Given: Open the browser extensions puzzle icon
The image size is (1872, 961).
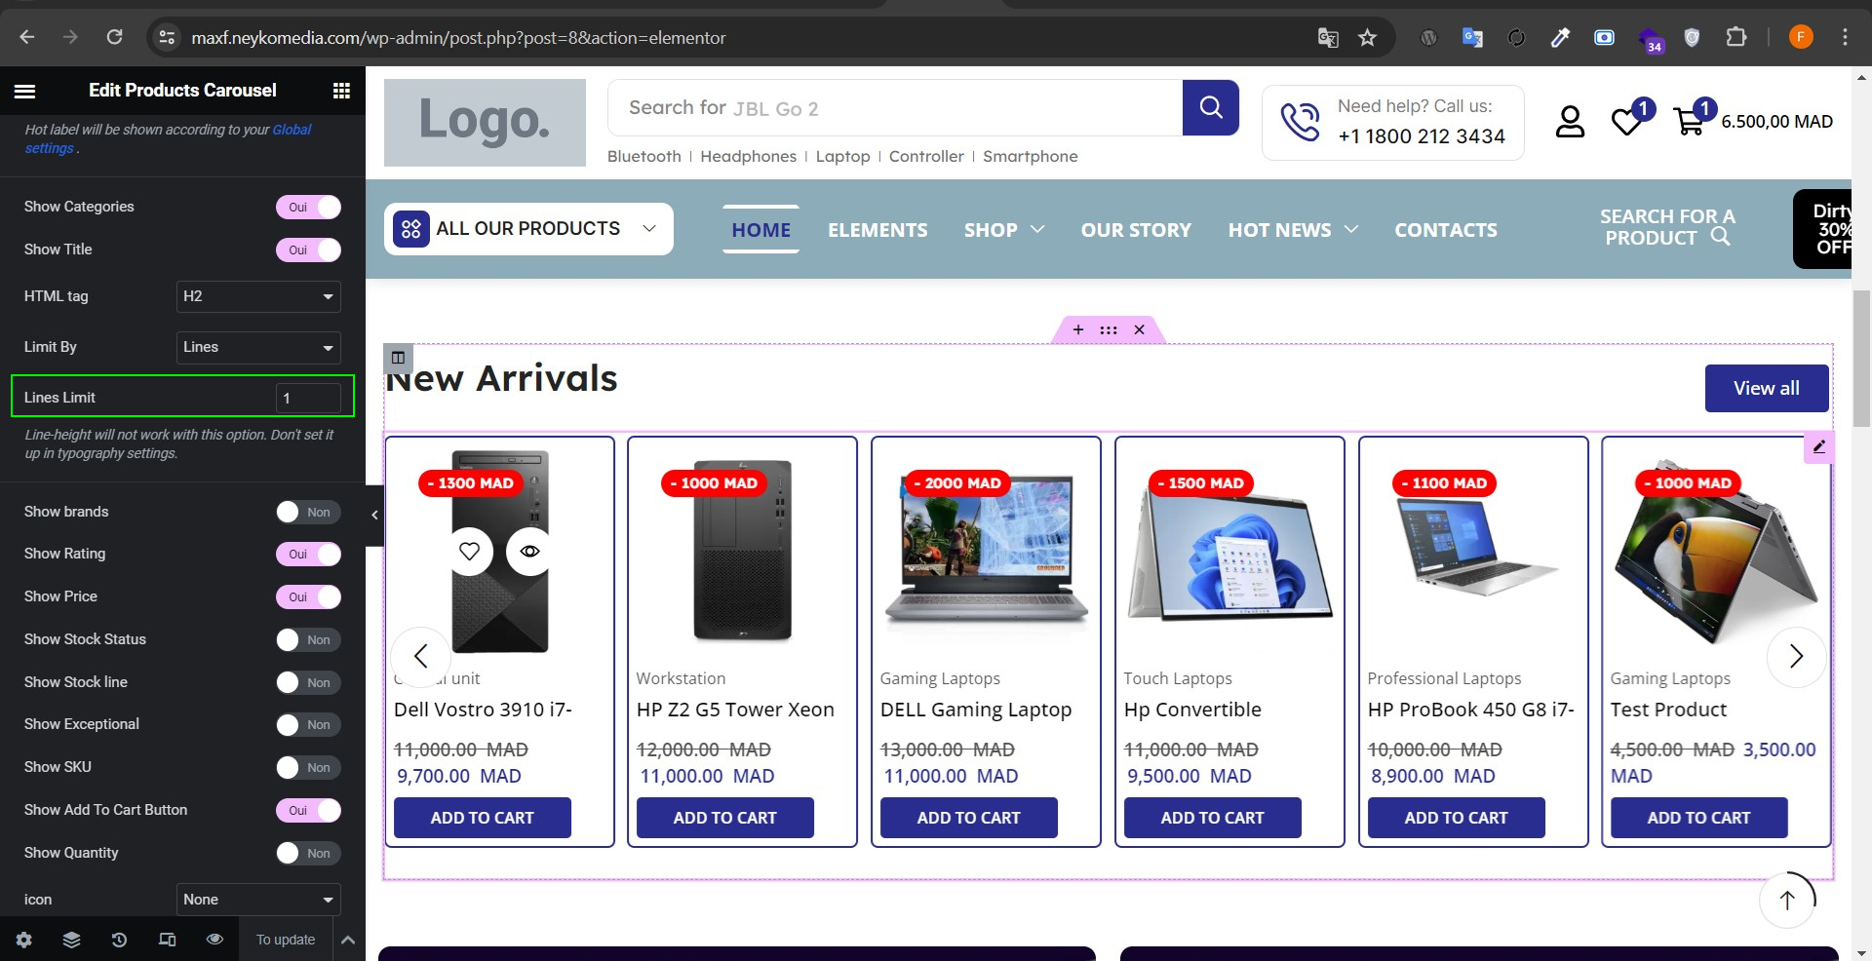Looking at the screenshot, I should tap(1735, 37).
